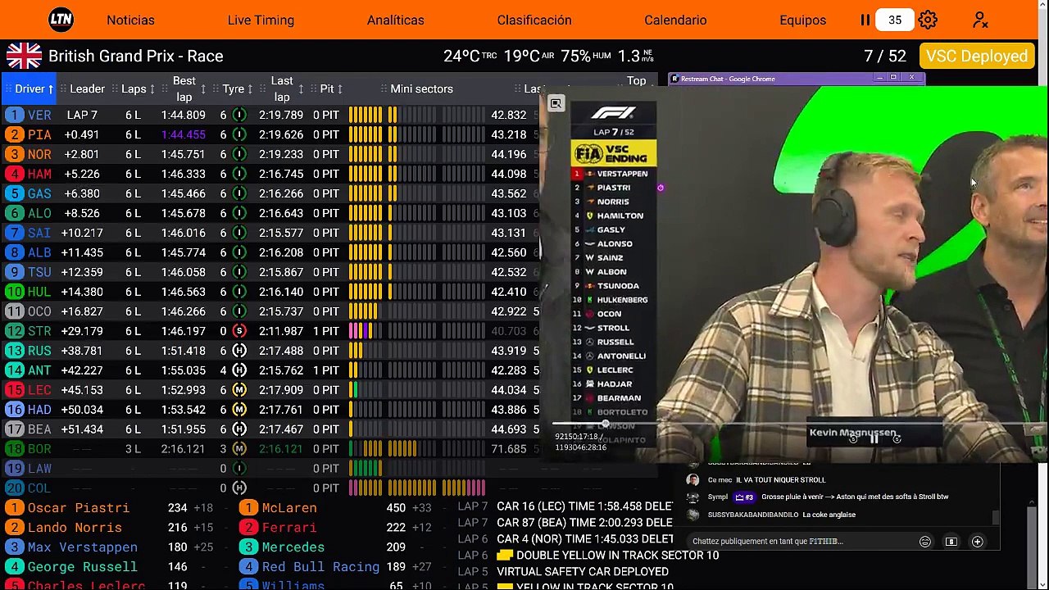Click LEC's medium tyre icon
Image resolution: width=1049 pixels, height=590 pixels.
tap(239, 390)
